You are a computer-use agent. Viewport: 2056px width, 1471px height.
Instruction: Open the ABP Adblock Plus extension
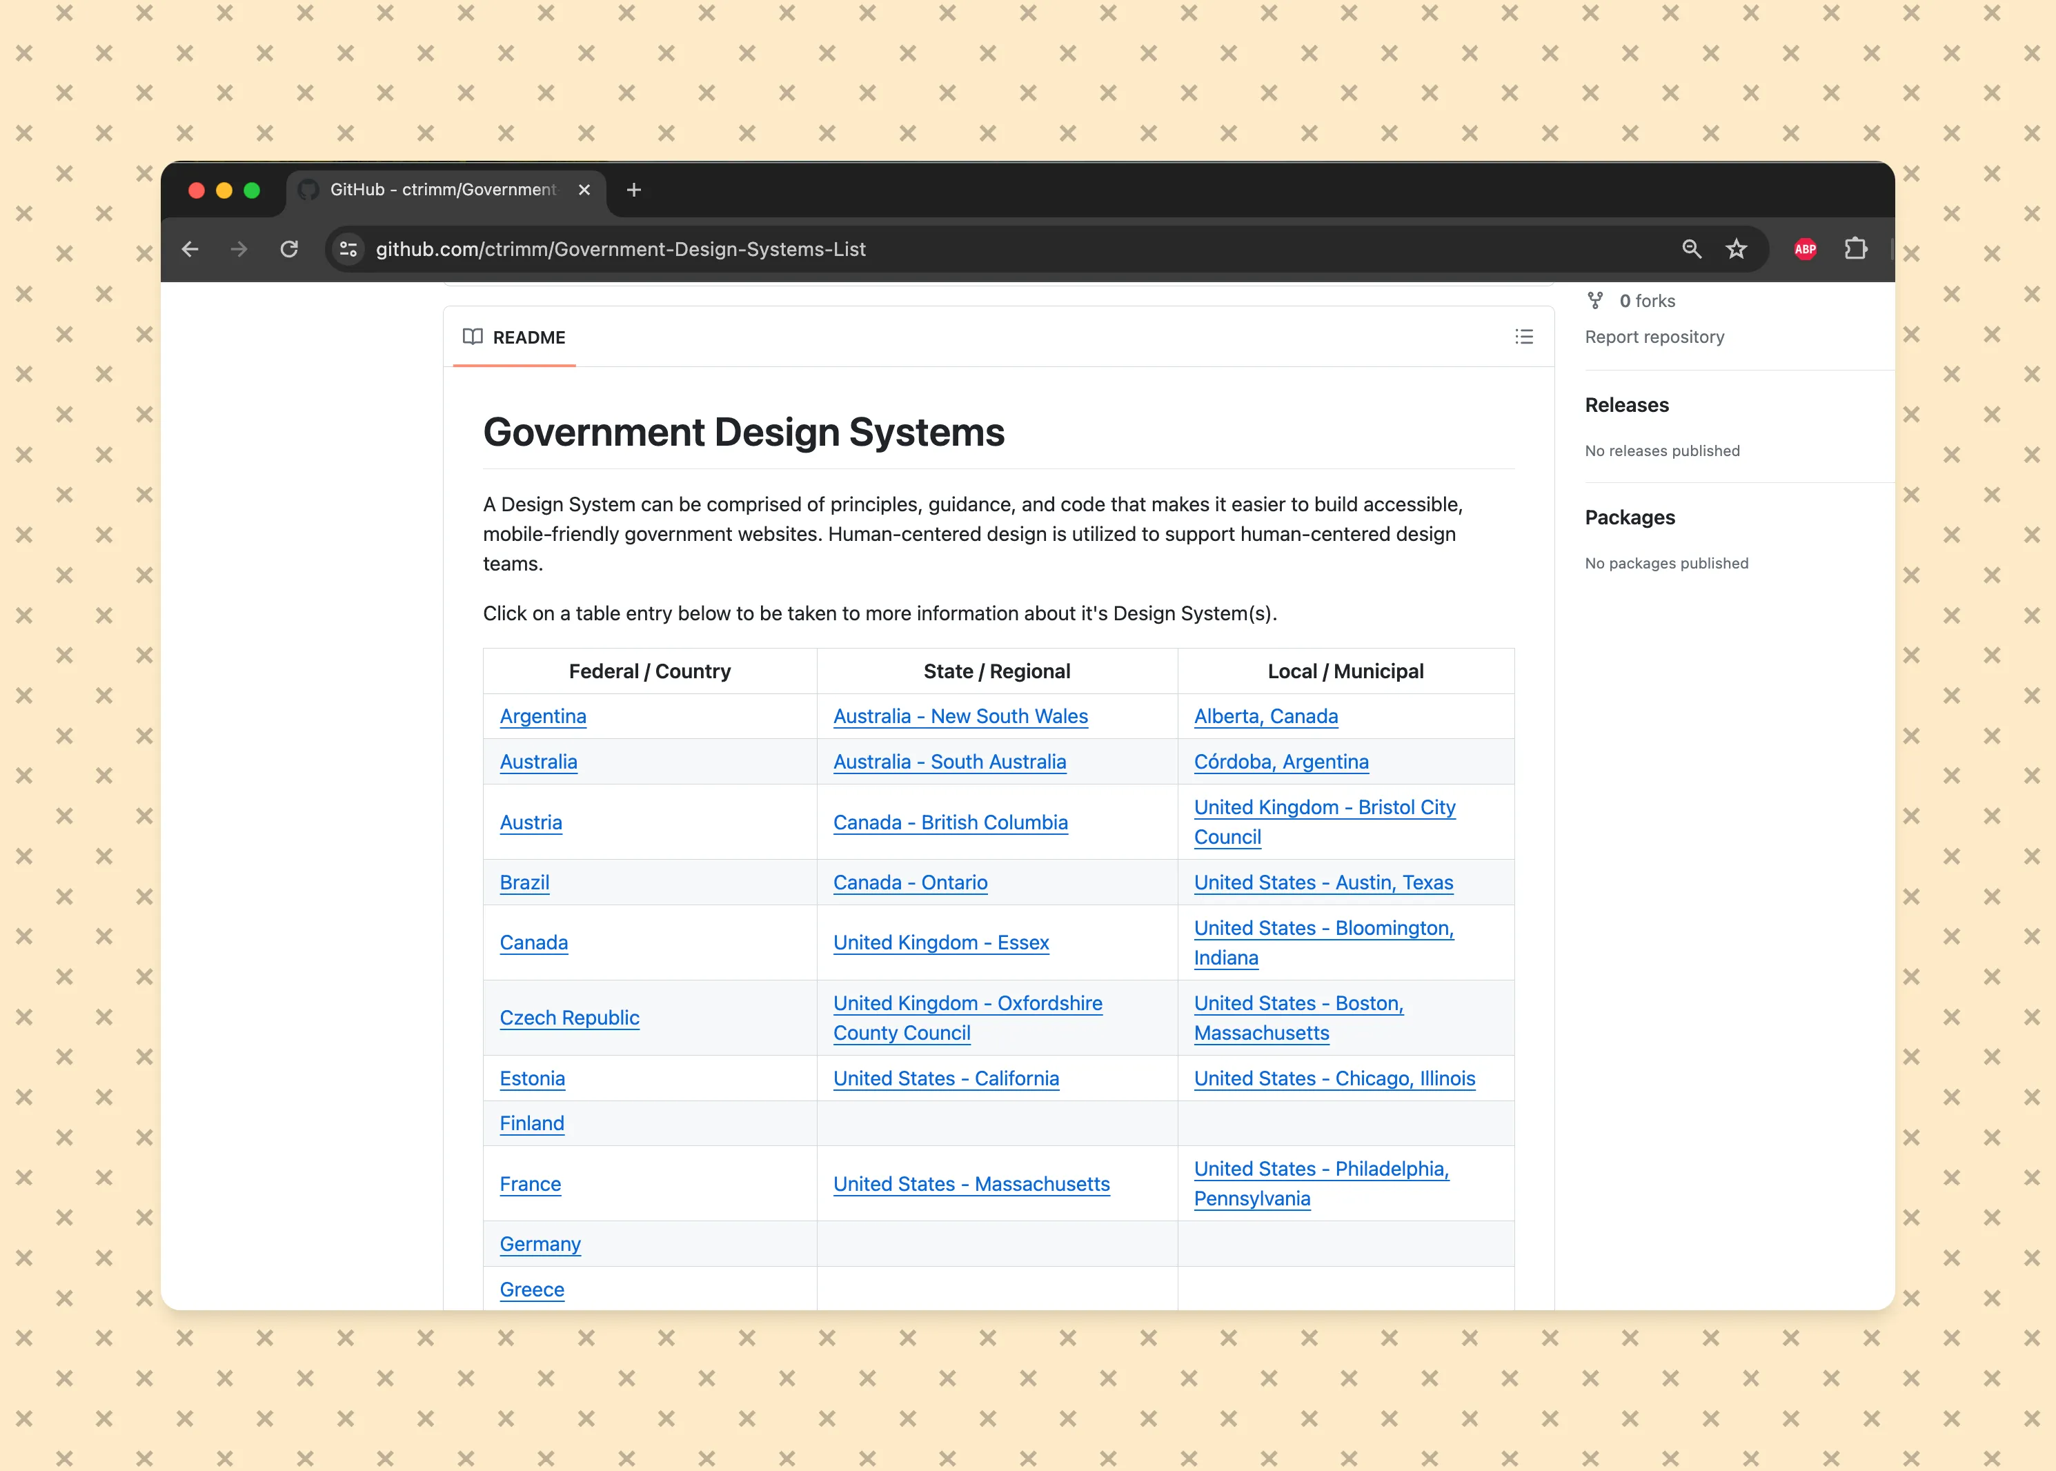pyautogui.click(x=1805, y=249)
